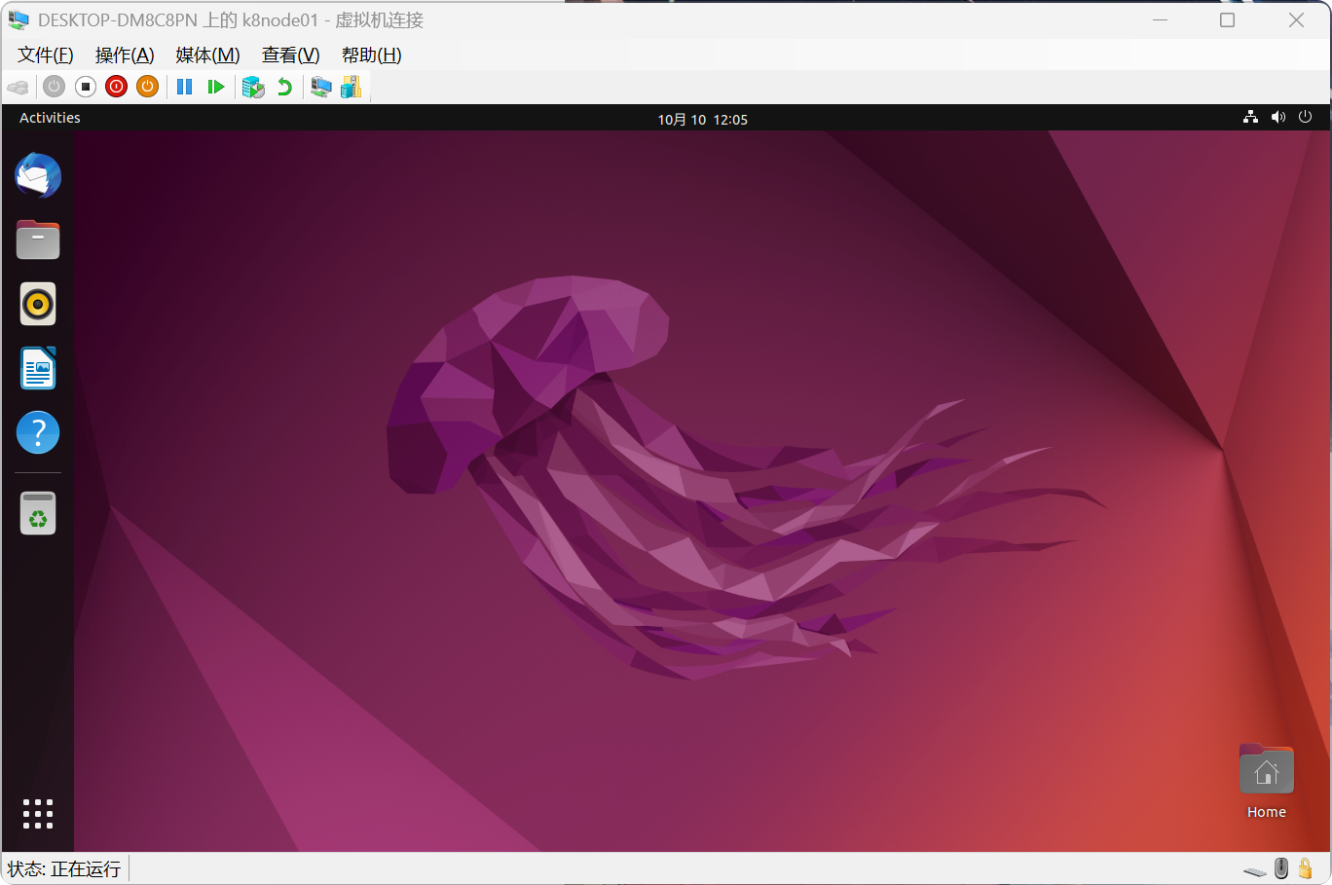Open the 操作(A) menu

[x=125, y=55]
